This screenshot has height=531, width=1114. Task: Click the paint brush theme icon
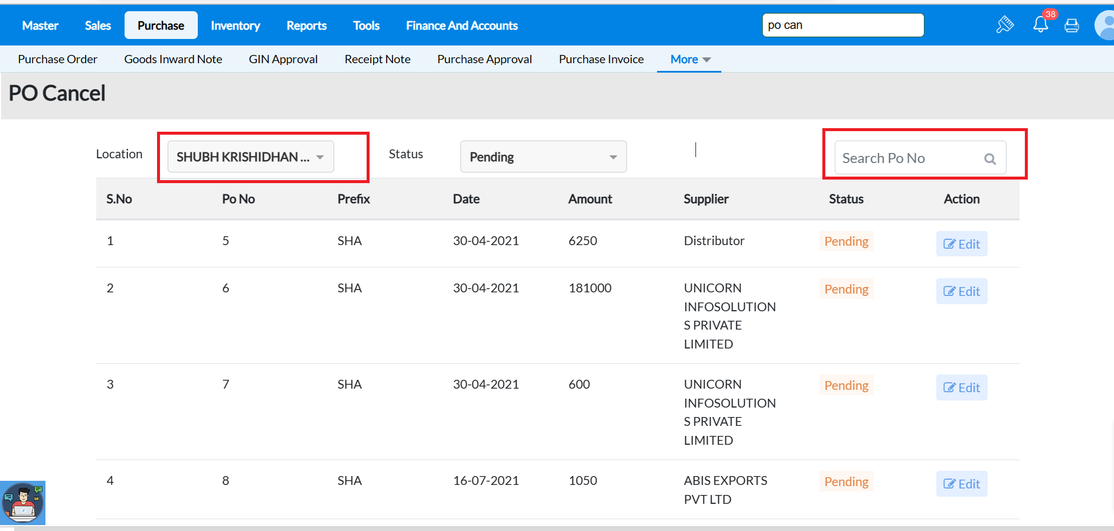pyautogui.click(x=1005, y=25)
